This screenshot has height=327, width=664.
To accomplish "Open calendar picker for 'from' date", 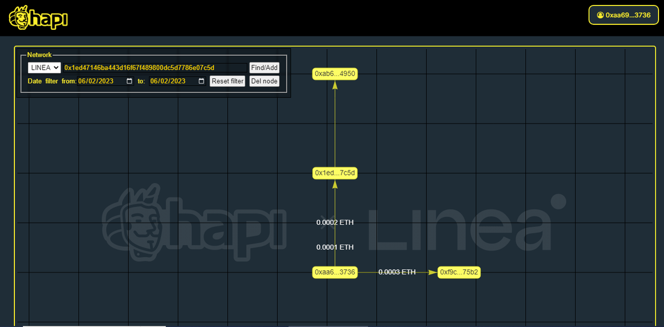I will click(x=130, y=81).
